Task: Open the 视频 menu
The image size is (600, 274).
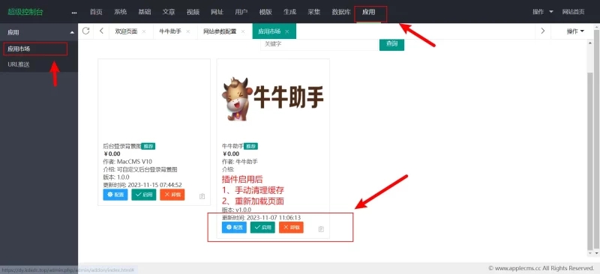Action: [193, 12]
